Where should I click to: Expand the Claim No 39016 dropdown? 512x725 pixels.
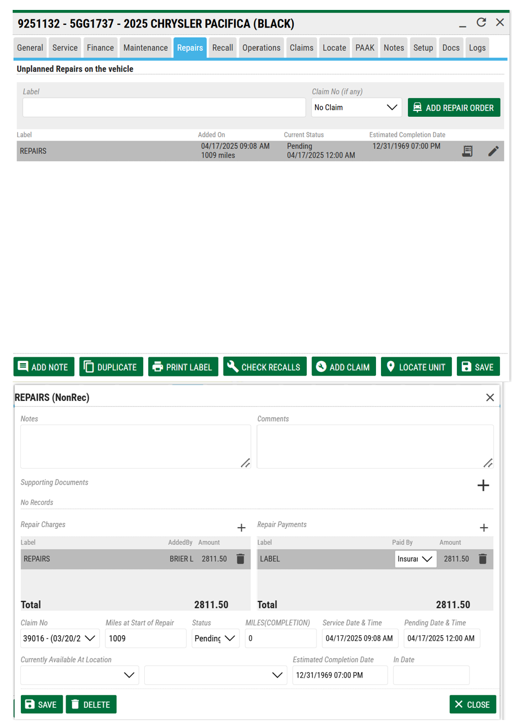click(60, 638)
